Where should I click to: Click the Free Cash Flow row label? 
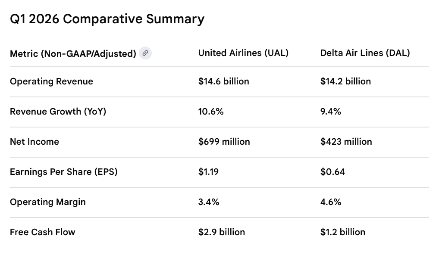pyautogui.click(x=43, y=232)
